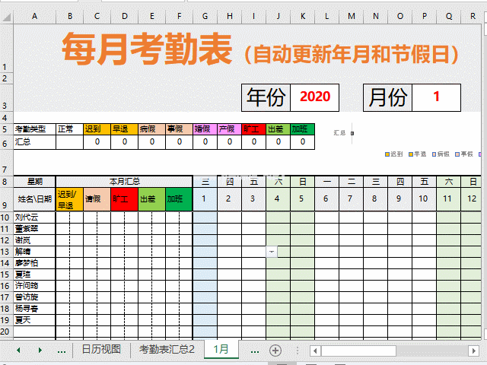Select the 星期 header cell

click(x=34, y=182)
